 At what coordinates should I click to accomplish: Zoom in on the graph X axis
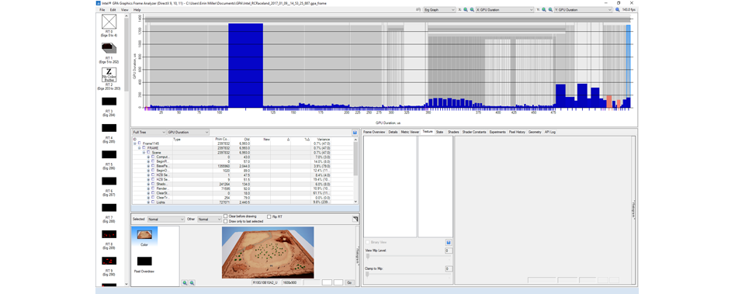click(x=466, y=9)
